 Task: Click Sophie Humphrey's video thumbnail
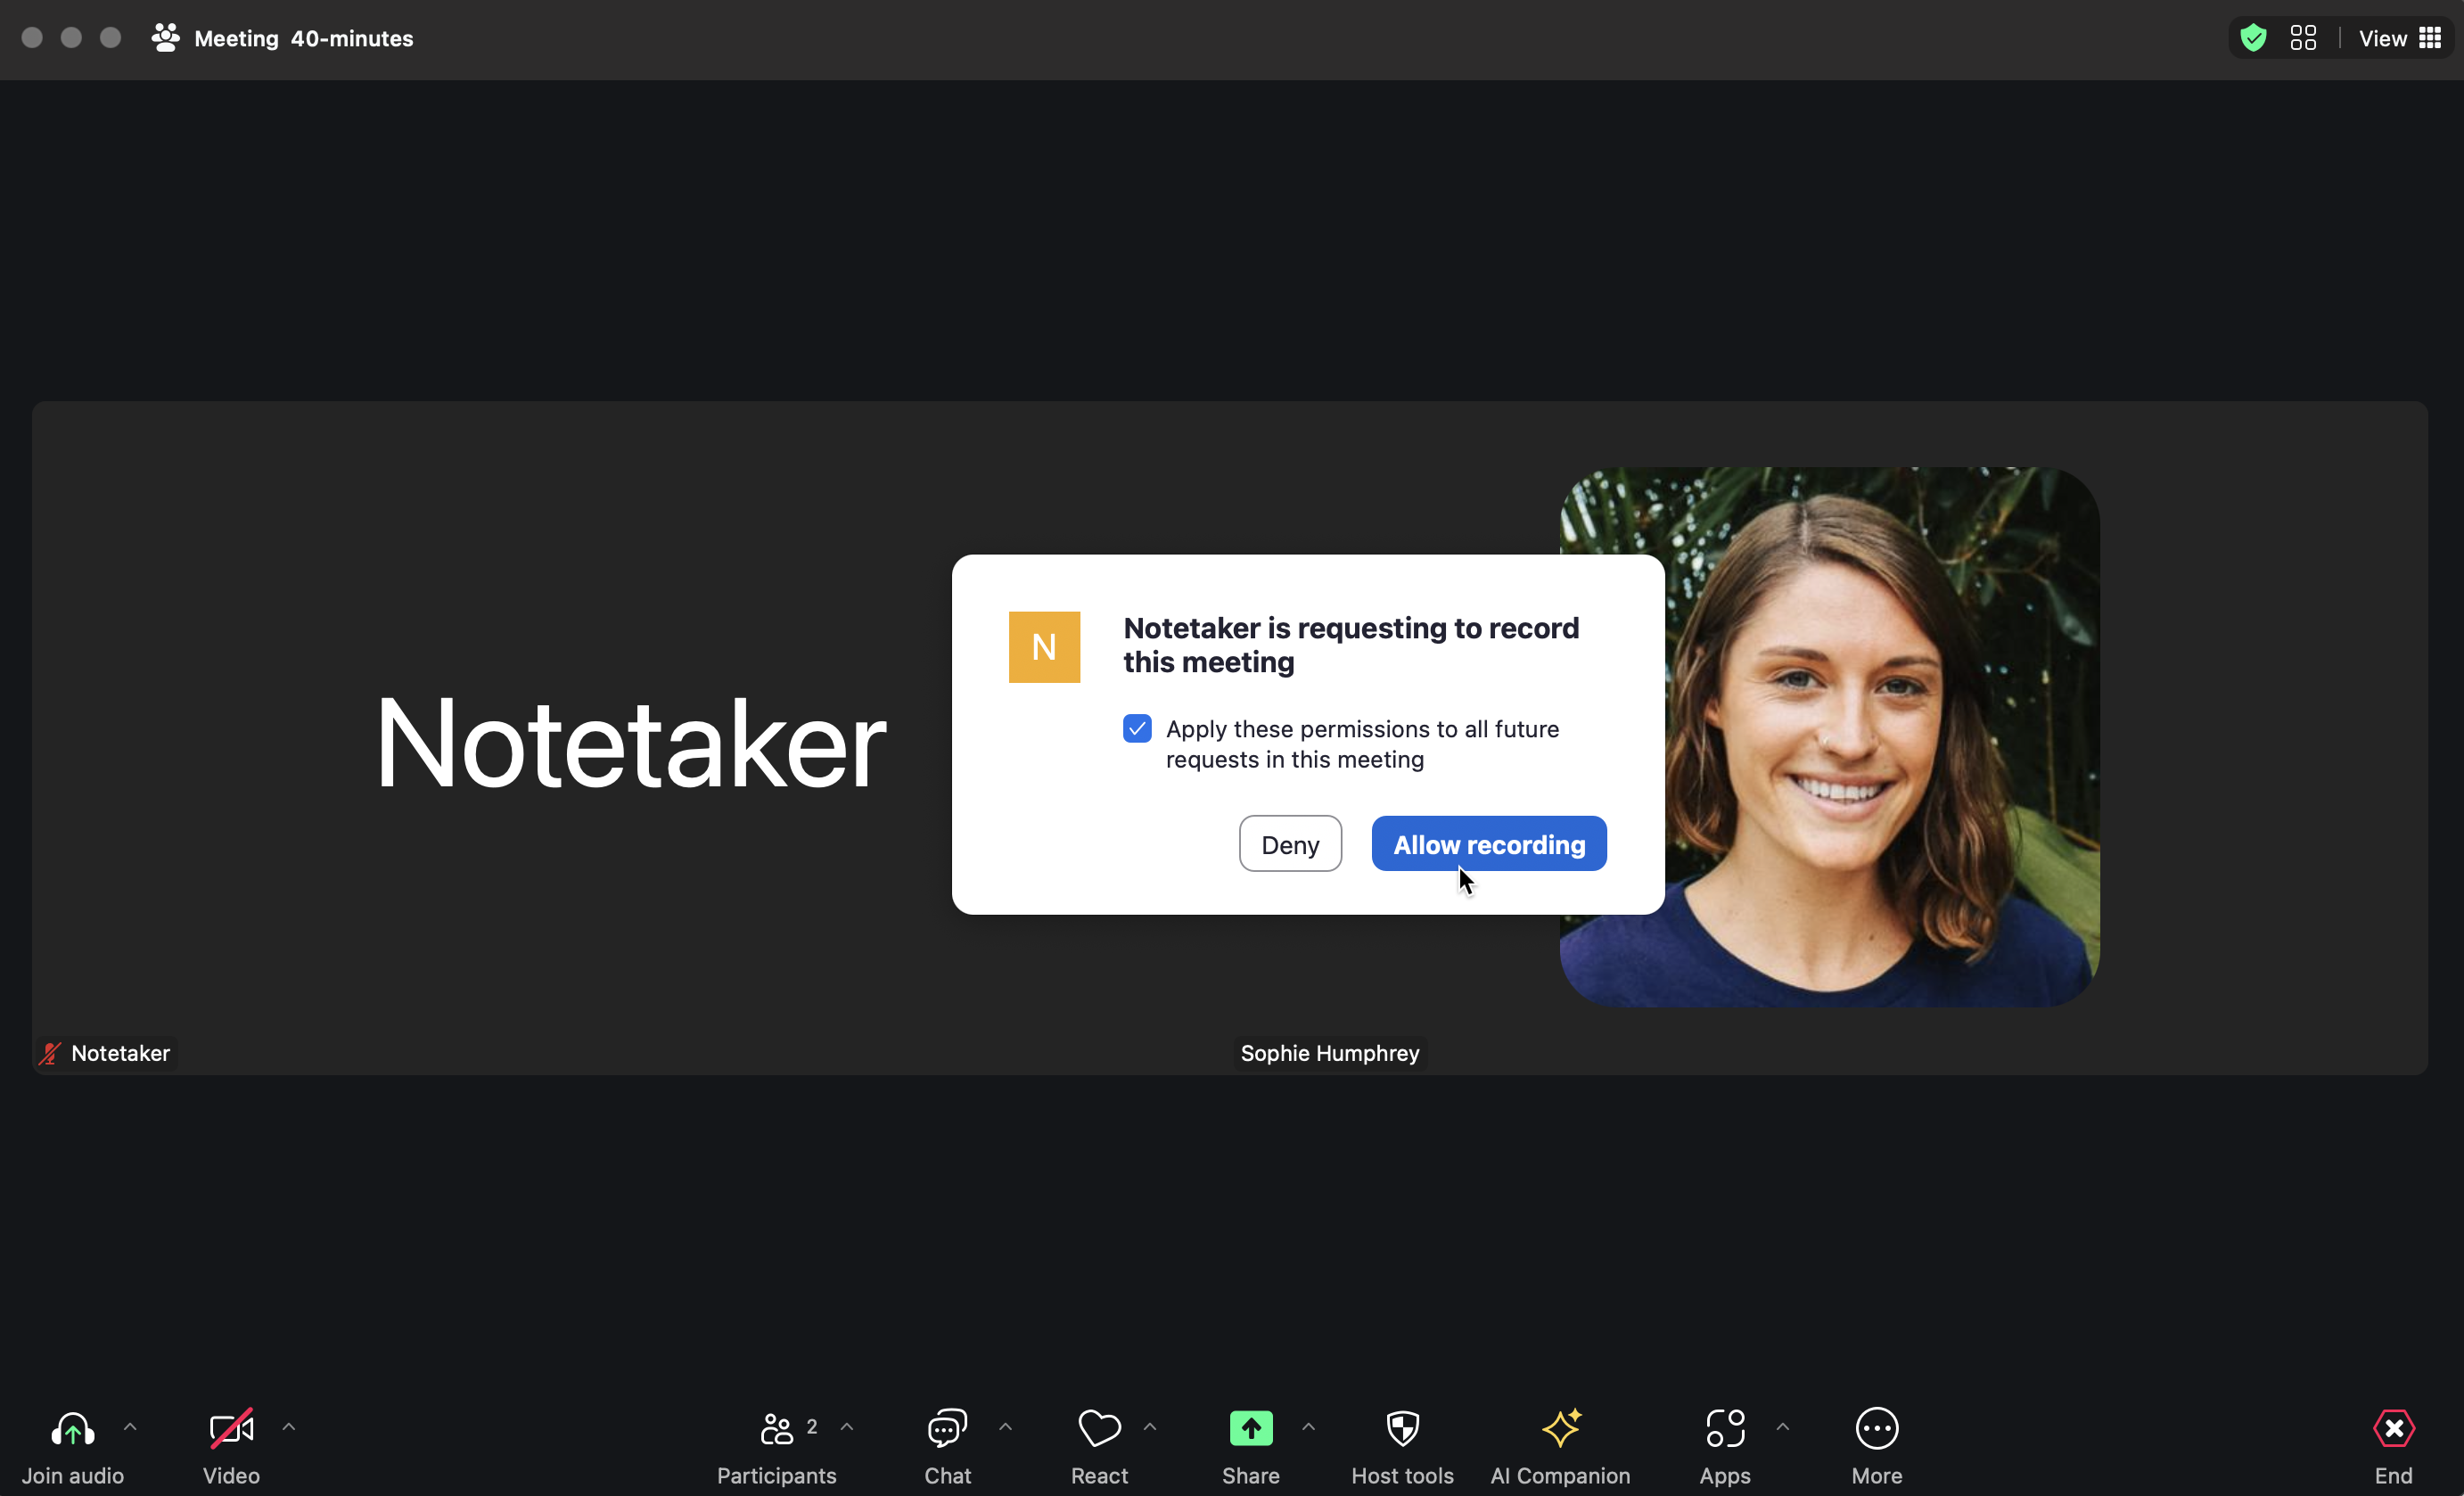[x=1830, y=737]
